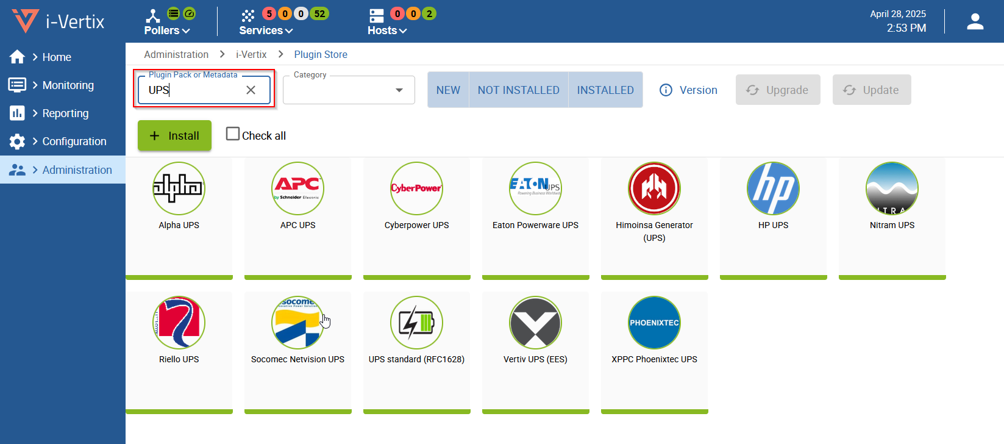Click the Socomec Netvision UPS label
Image resolution: width=1004 pixels, height=444 pixels.
coord(297,359)
